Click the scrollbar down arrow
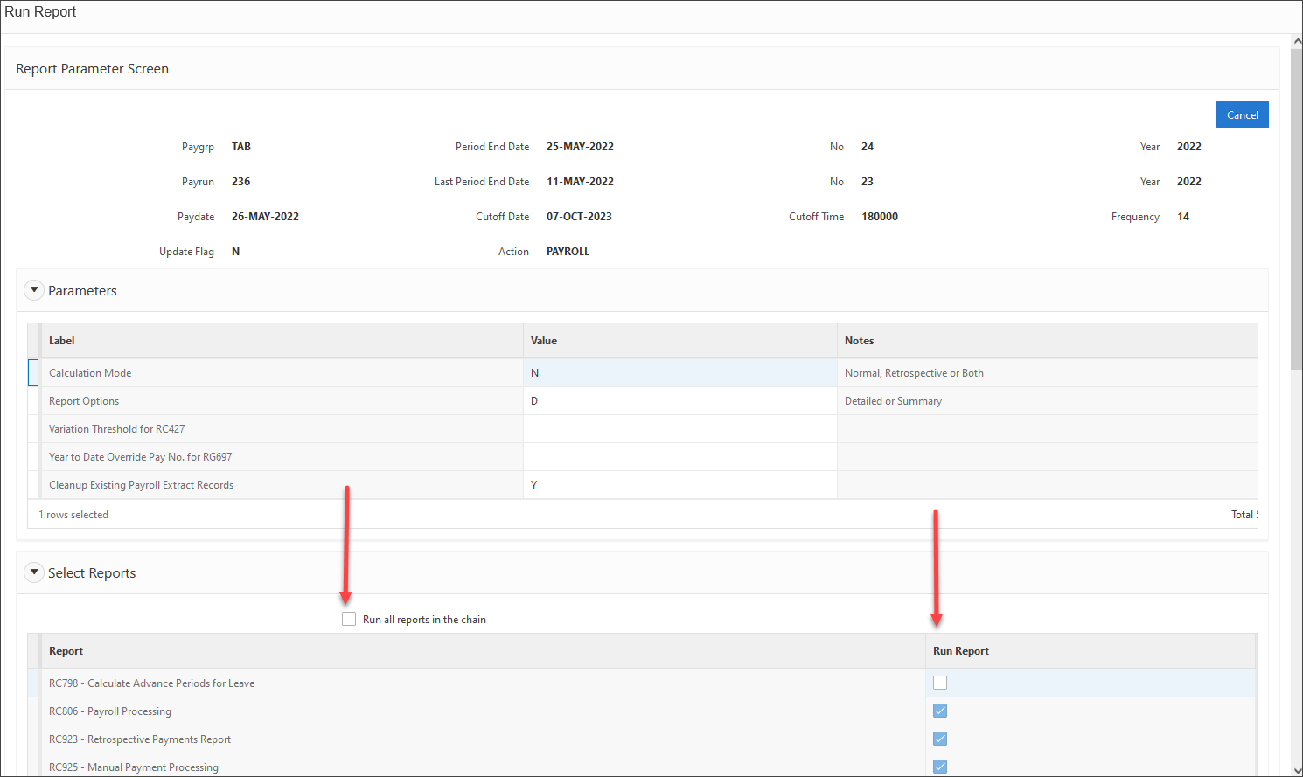The height and width of the screenshot is (777, 1303). tap(1297, 770)
